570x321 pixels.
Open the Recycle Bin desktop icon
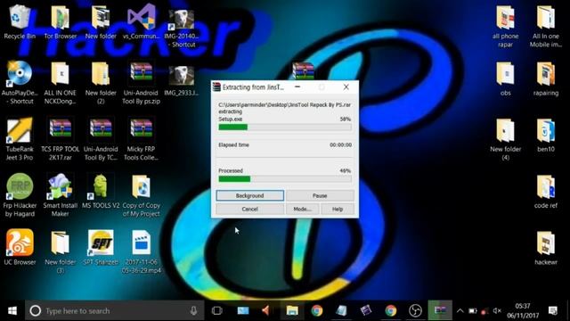pyautogui.click(x=20, y=21)
